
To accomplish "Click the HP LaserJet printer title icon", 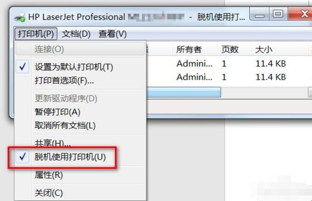I will click(20, 17).
